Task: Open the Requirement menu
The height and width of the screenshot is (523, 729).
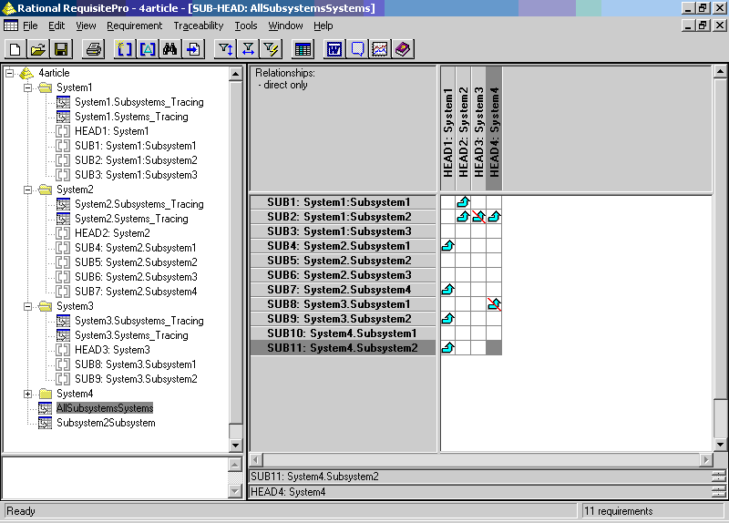Action: pos(135,26)
